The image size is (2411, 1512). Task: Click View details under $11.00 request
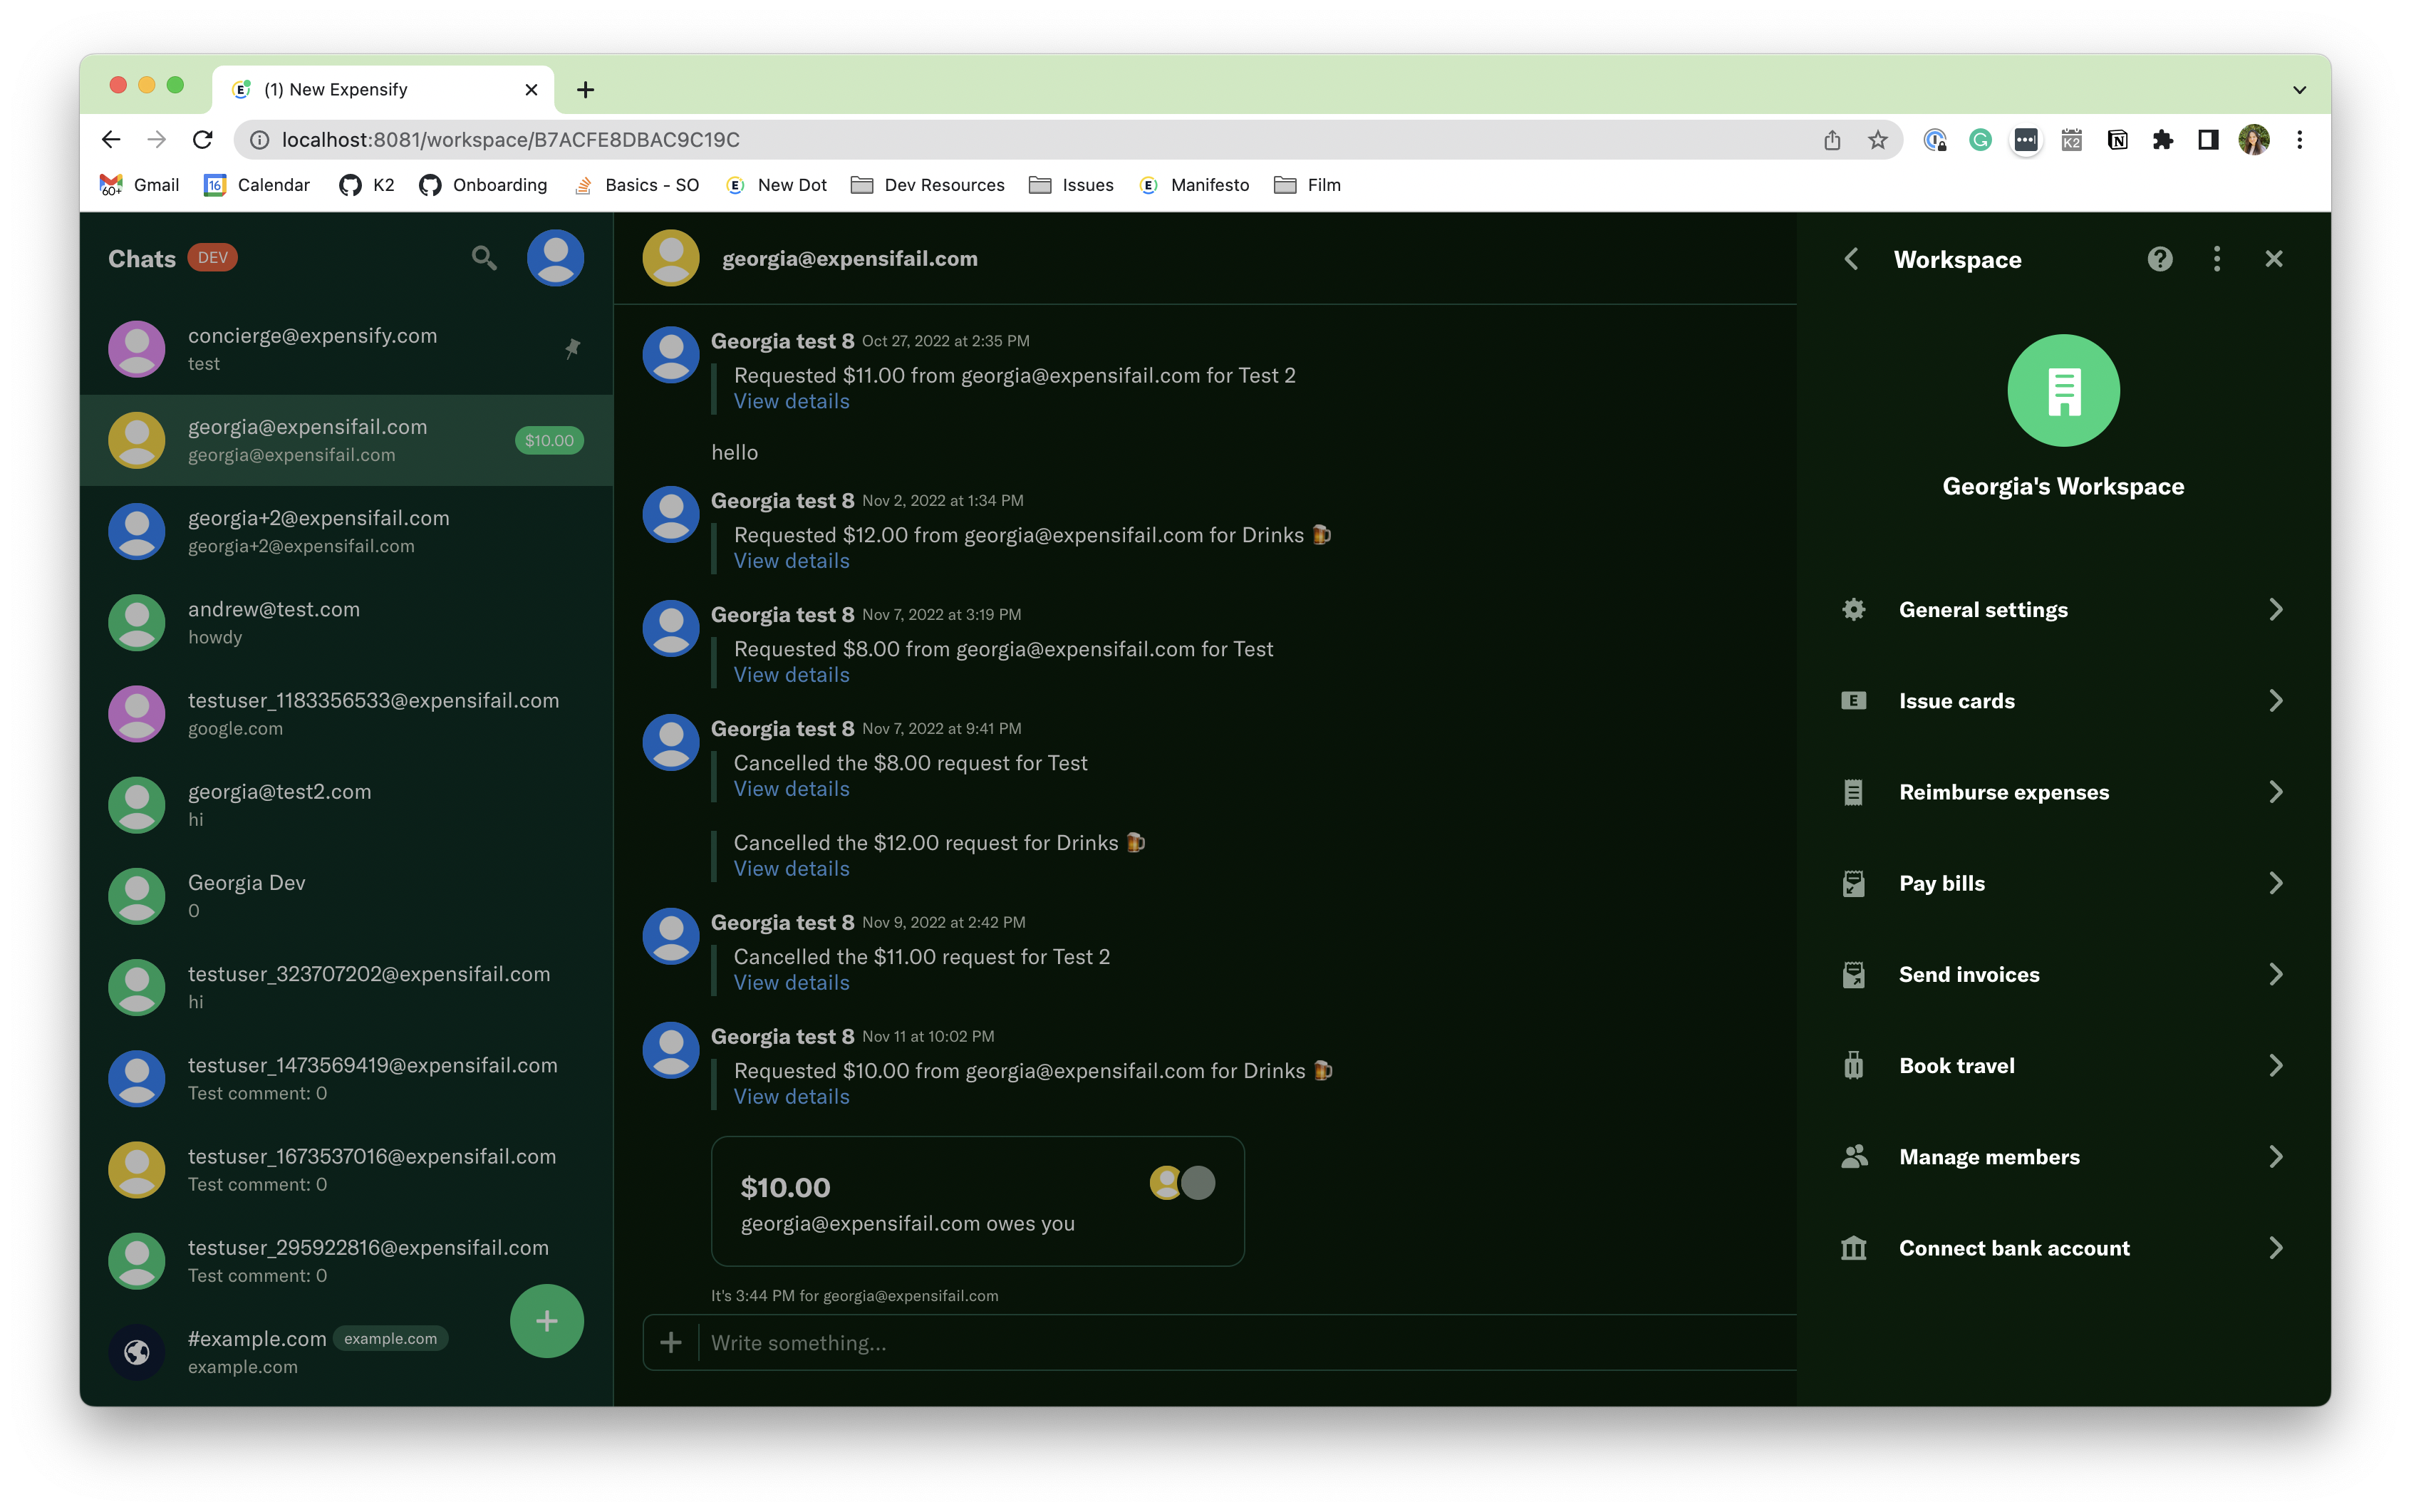[791, 401]
